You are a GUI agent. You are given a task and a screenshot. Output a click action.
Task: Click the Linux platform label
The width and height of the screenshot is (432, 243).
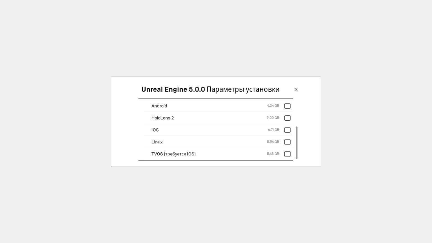point(157,142)
